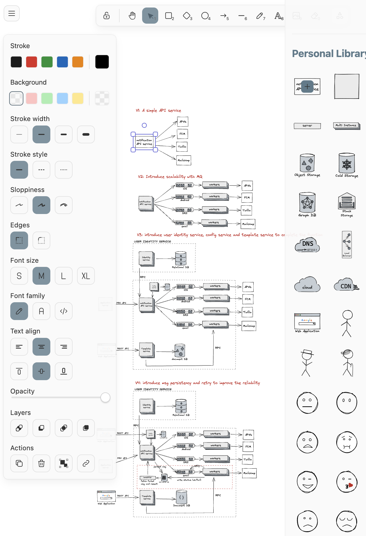Choose the light blue background swatch
Viewport: 366px width, 536px height.
coord(62,98)
